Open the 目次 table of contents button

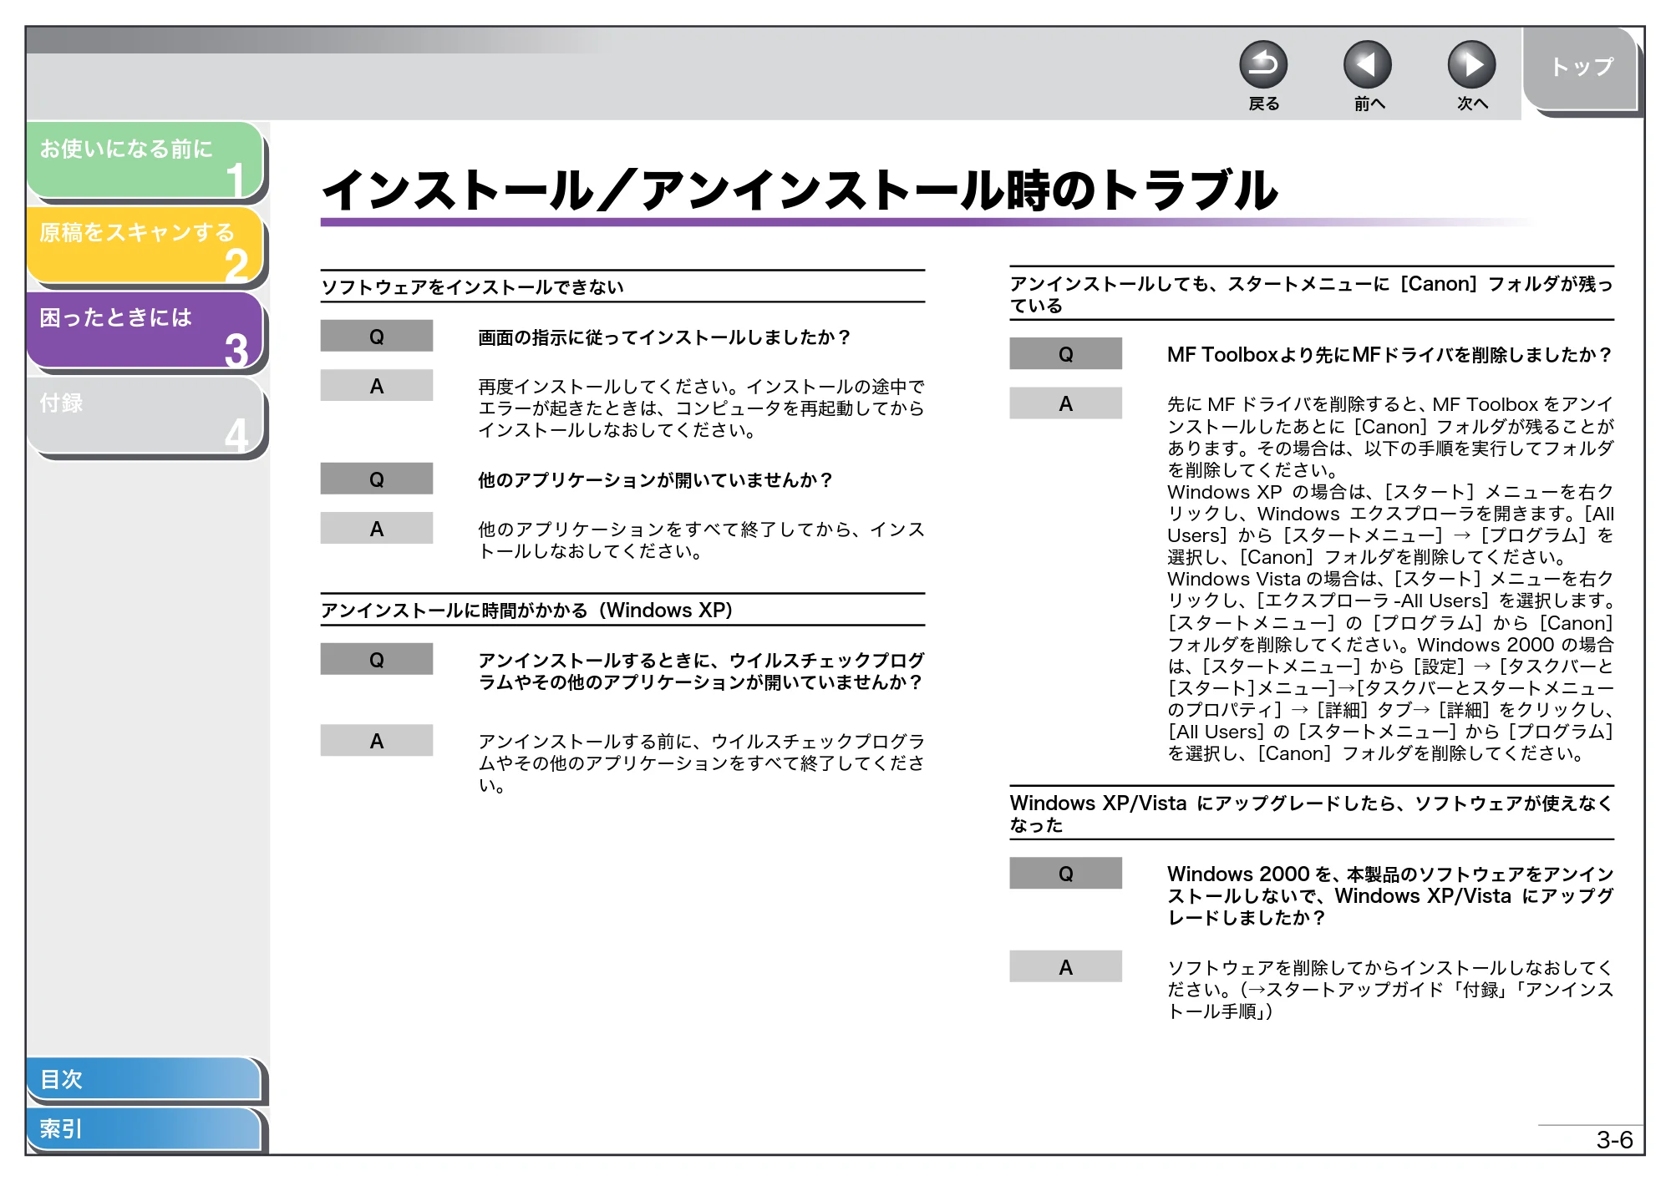pyautogui.click(x=143, y=1079)
